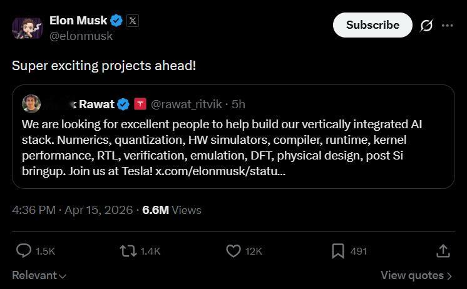467x289 pixels.
Task: Like the post with heart icon
Action: [233, 251]
